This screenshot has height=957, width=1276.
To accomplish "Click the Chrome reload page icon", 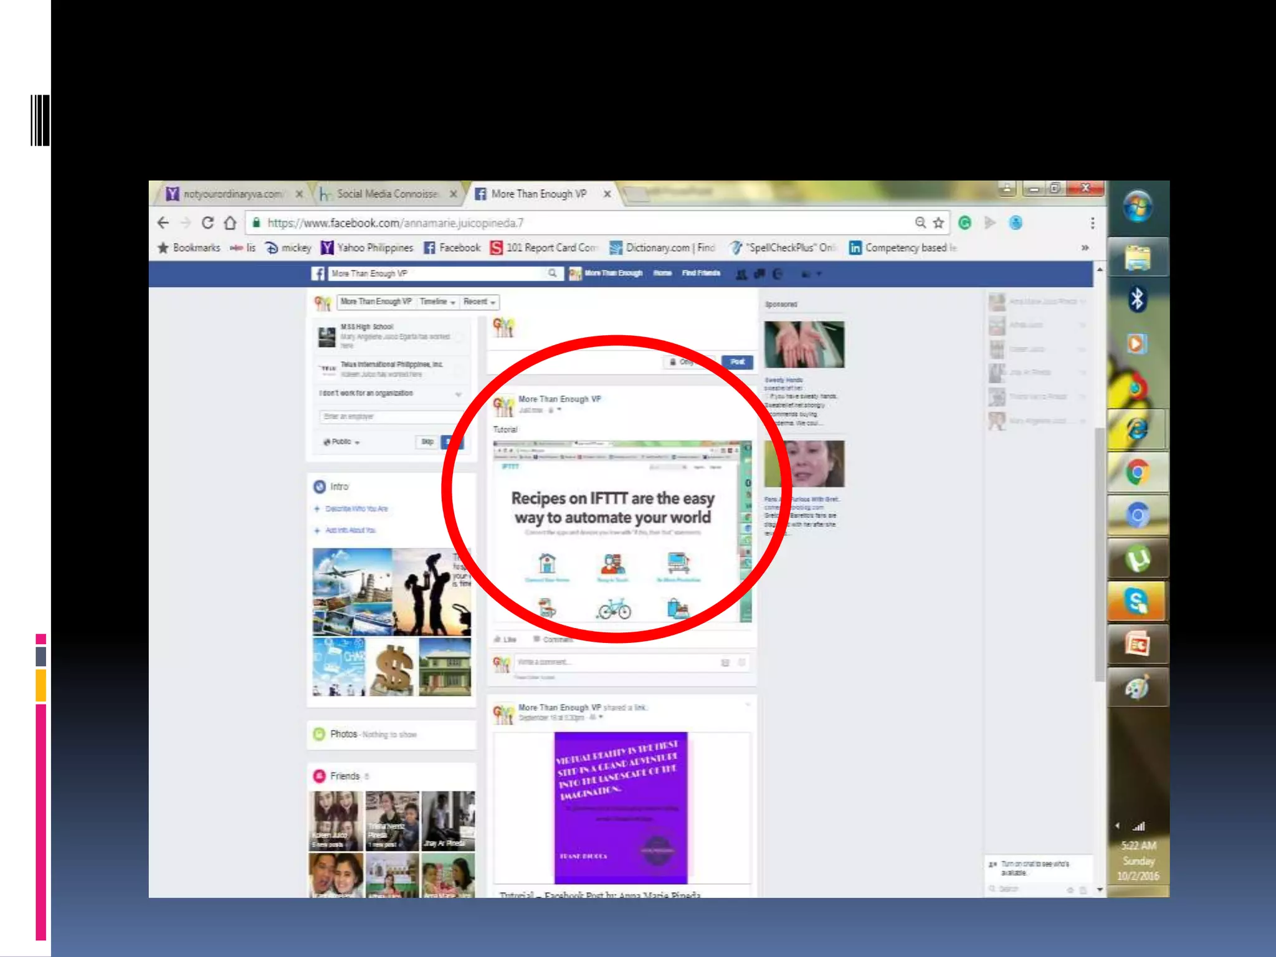I will 207,222.
